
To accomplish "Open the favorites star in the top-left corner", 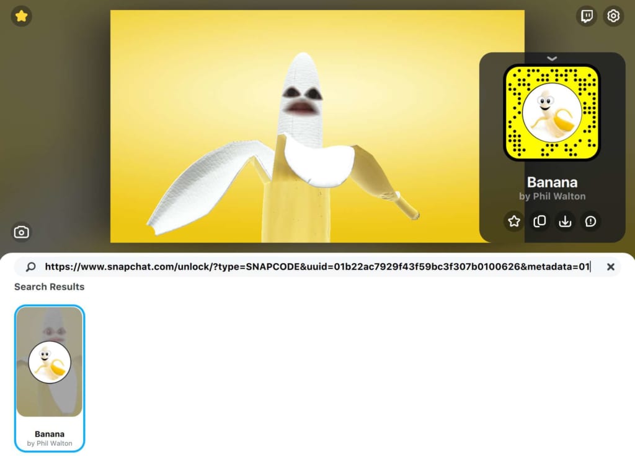I will tap(22, 16).
